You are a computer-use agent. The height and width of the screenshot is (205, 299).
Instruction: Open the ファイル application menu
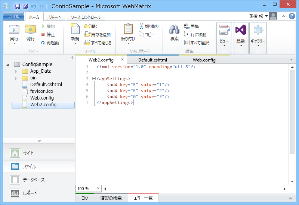click(13, 16)
